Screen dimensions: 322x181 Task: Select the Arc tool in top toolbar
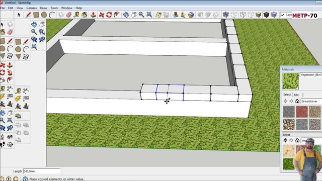pos(52,15)
